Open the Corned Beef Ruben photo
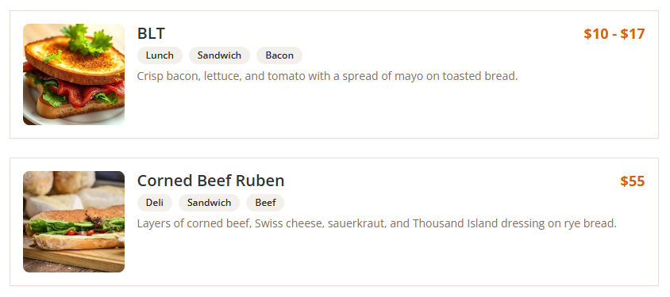Viewport: 670px width, 297px height. [74, 222]
